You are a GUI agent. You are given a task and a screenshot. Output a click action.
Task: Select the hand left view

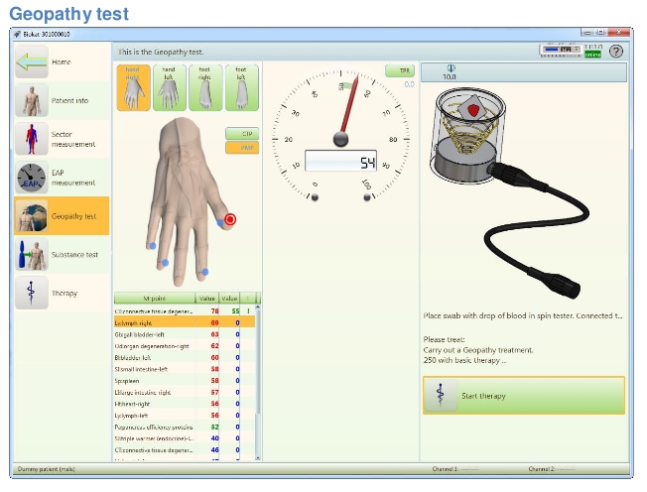(170, 87)
